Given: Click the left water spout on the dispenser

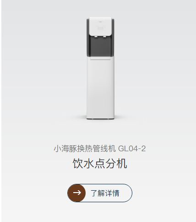Looking at the screenshot, I should [x=96, y=37].
